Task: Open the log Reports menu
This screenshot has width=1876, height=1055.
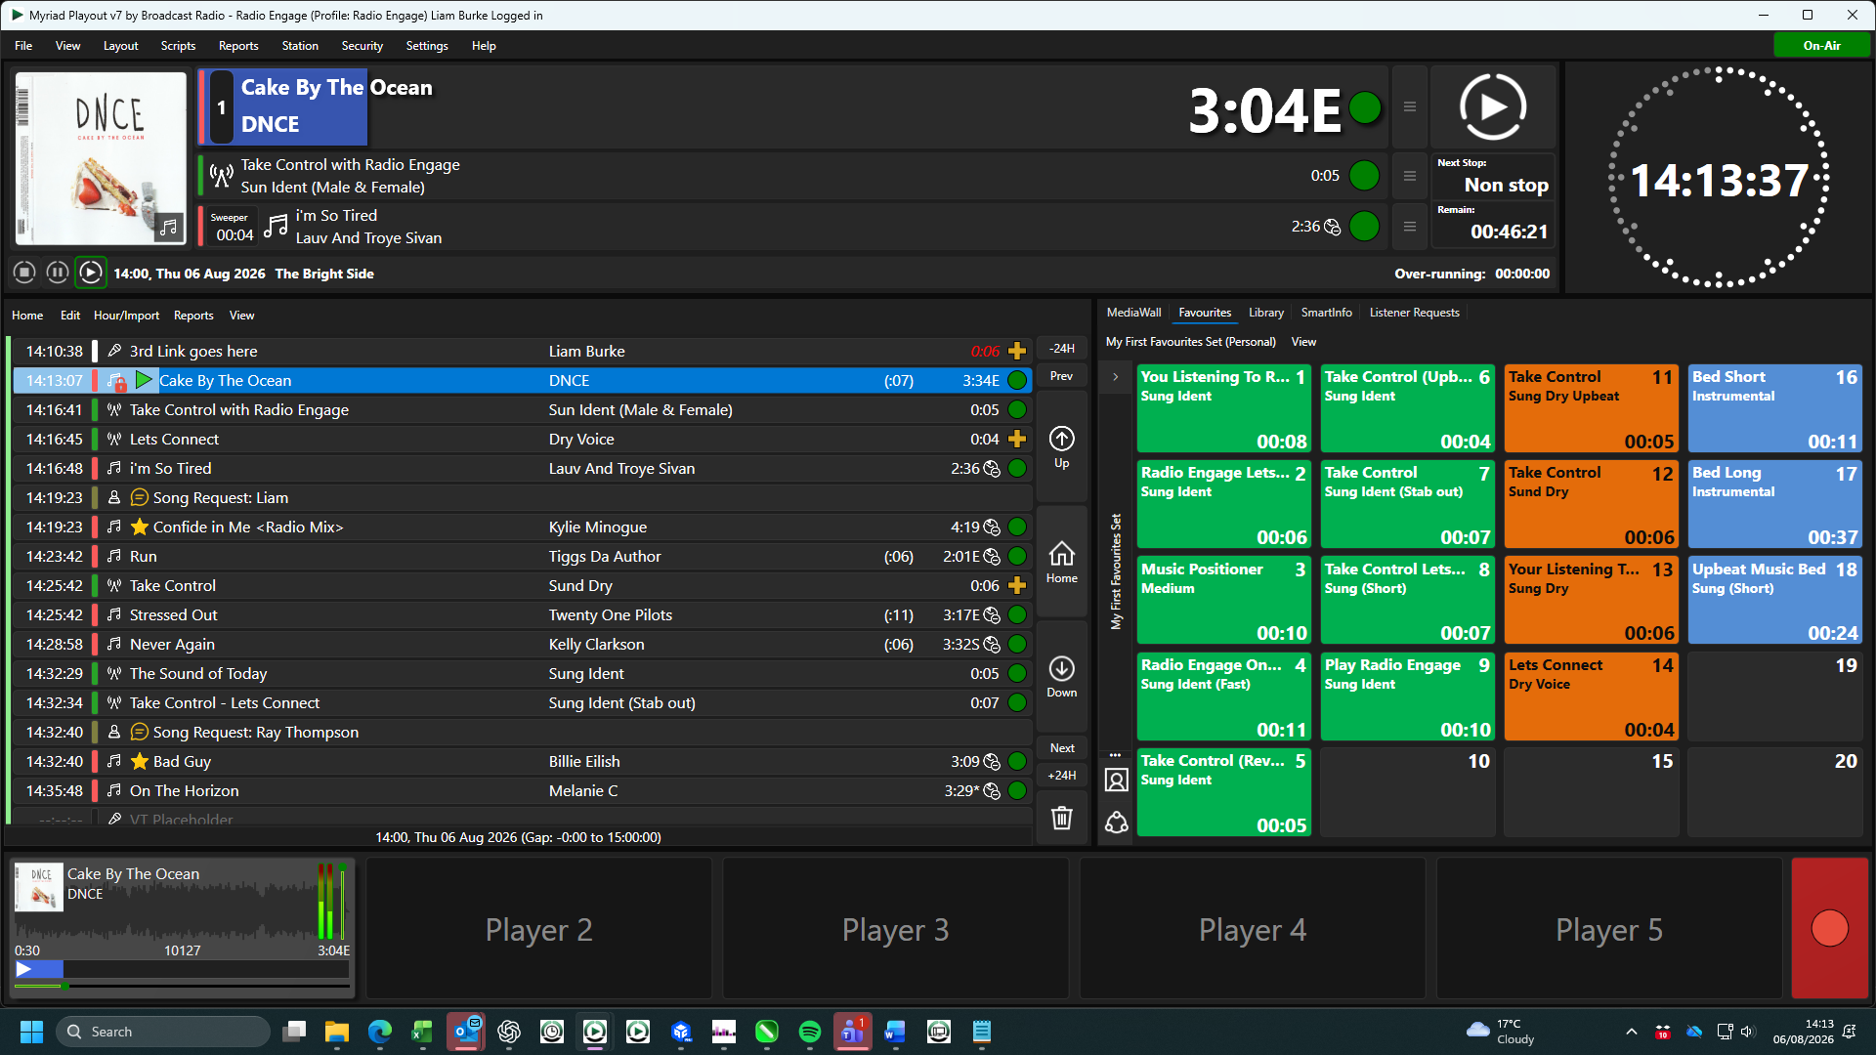Action: click(x=193, y=316)
